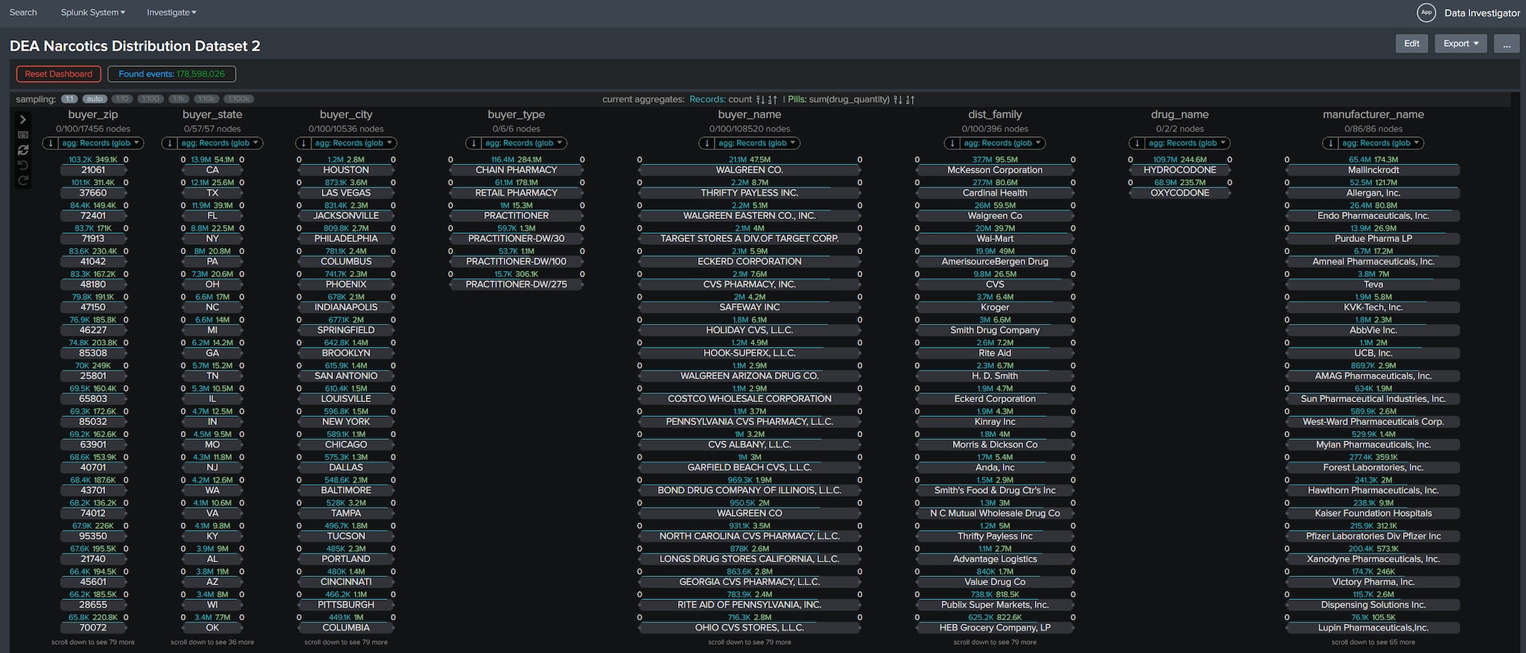Click the Found events counter button
This screenshot has height=653, width=1526.
(171, 74)
